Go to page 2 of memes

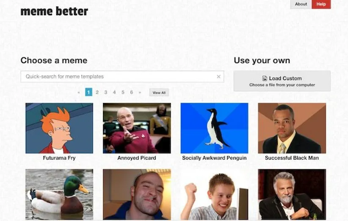point(97,92)
